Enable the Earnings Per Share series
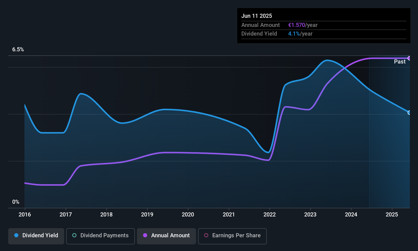This screenshot has height=251, width=418. (232, 236)
